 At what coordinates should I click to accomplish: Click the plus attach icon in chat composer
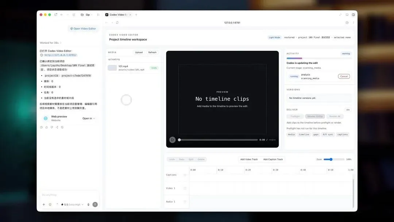tap(44, 204)
